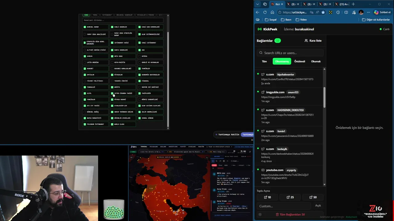This screenshot has height=221, width=394.
Task: Open the browser home page icon
Action: click(272, 12)
